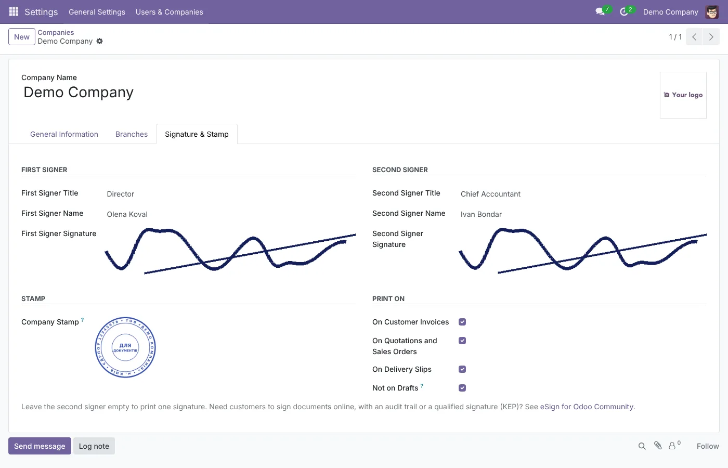This screenshot has width=728, height=468.
Task: Open the user avatar menu
Action: pos(712,11)
